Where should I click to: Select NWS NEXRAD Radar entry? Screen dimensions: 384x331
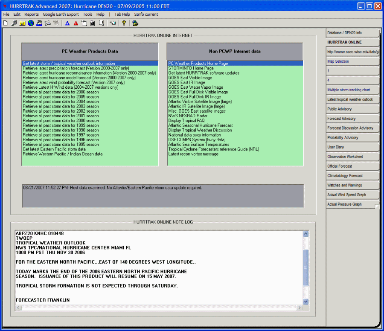tap(235, 116)
